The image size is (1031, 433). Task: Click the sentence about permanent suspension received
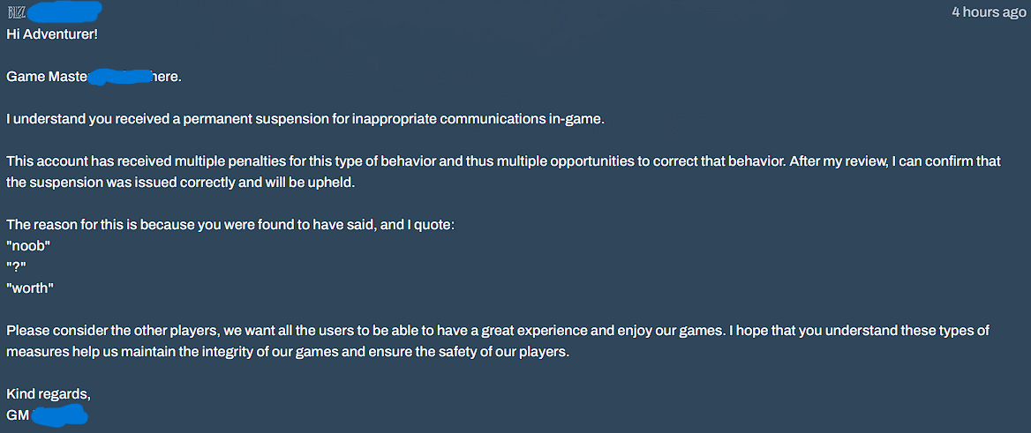(x=305, y=119)
